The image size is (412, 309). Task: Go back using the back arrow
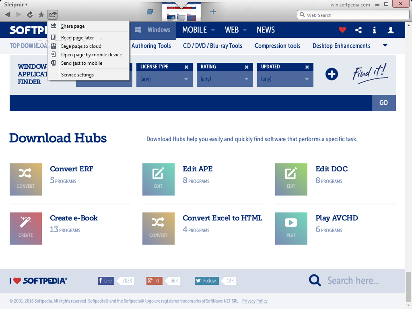(x=8, y=15)
